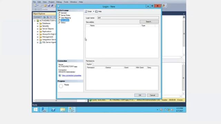
Task: Click the green Query executed check icon
Action: [x=90, y=100]
